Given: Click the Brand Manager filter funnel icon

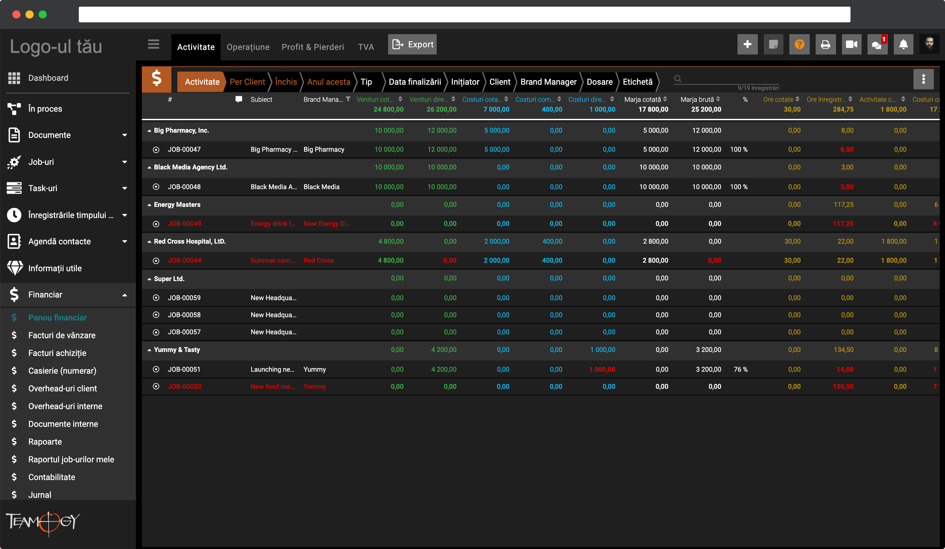Looking at the screenshot, I should (348, 99).
